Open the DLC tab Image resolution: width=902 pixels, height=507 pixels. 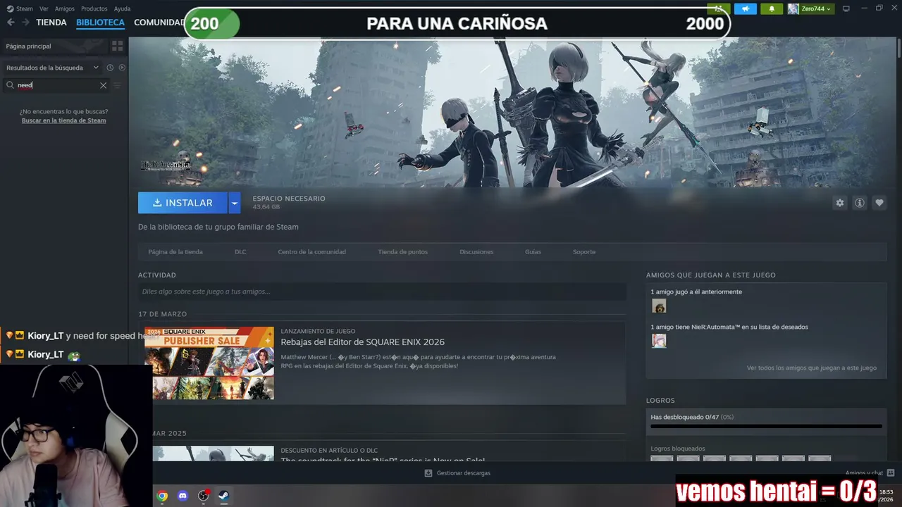pyautogui.click(x=240, y=251)
